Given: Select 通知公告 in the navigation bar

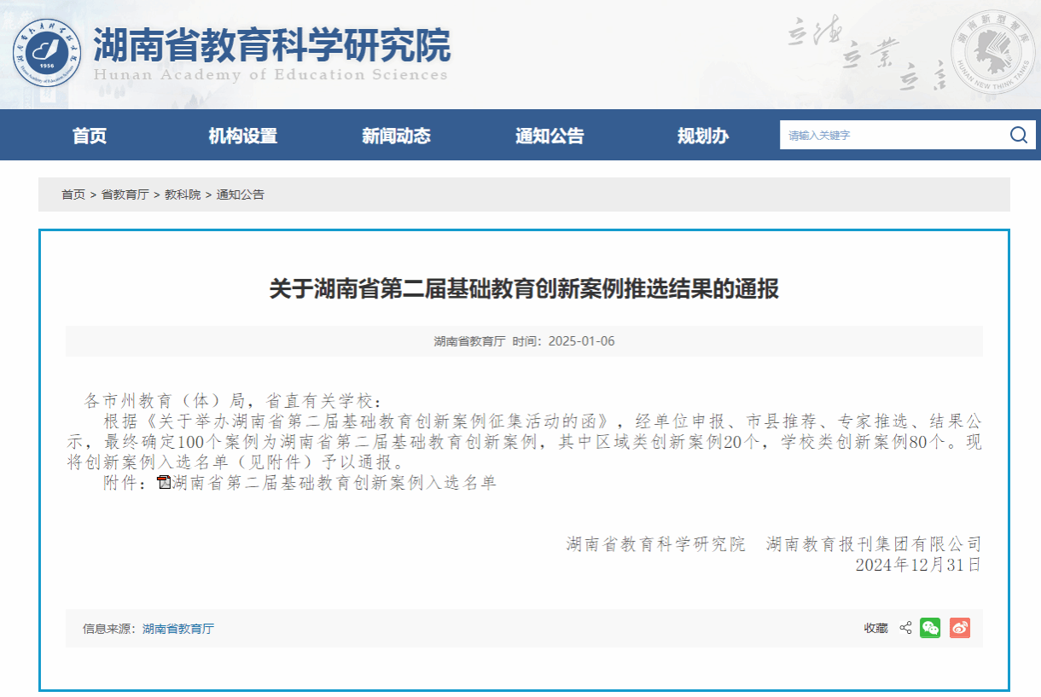Looking at the screenshot, I should tap(550, 136).
